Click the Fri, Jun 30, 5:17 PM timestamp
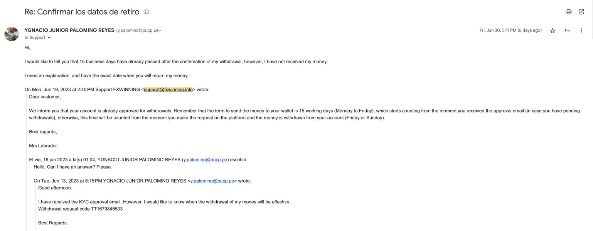 [x=510, y=30]
